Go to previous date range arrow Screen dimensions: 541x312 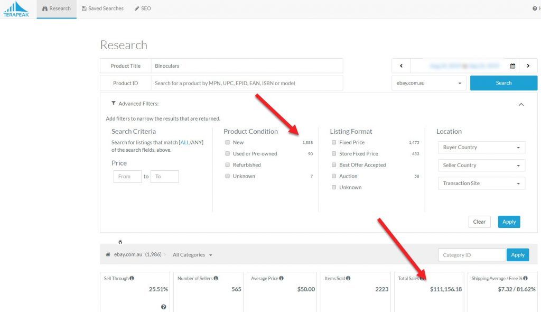401,66
